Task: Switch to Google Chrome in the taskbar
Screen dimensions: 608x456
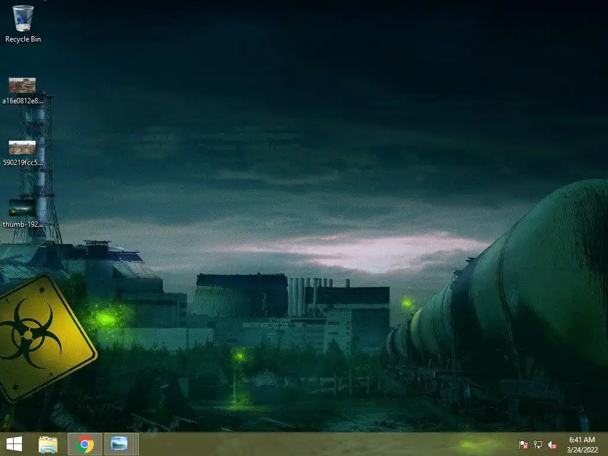Action: [x=85, y=444]
